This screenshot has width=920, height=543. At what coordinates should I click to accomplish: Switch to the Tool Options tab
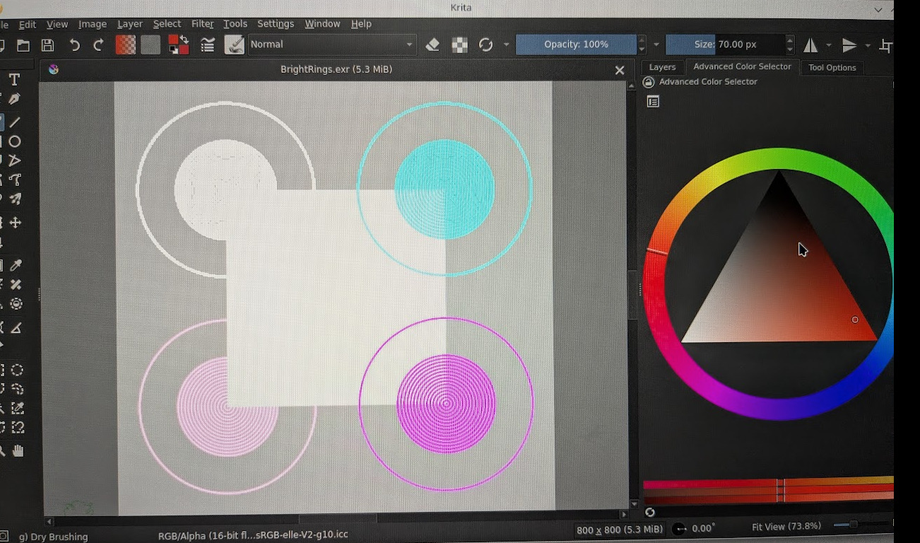[832, 68]
